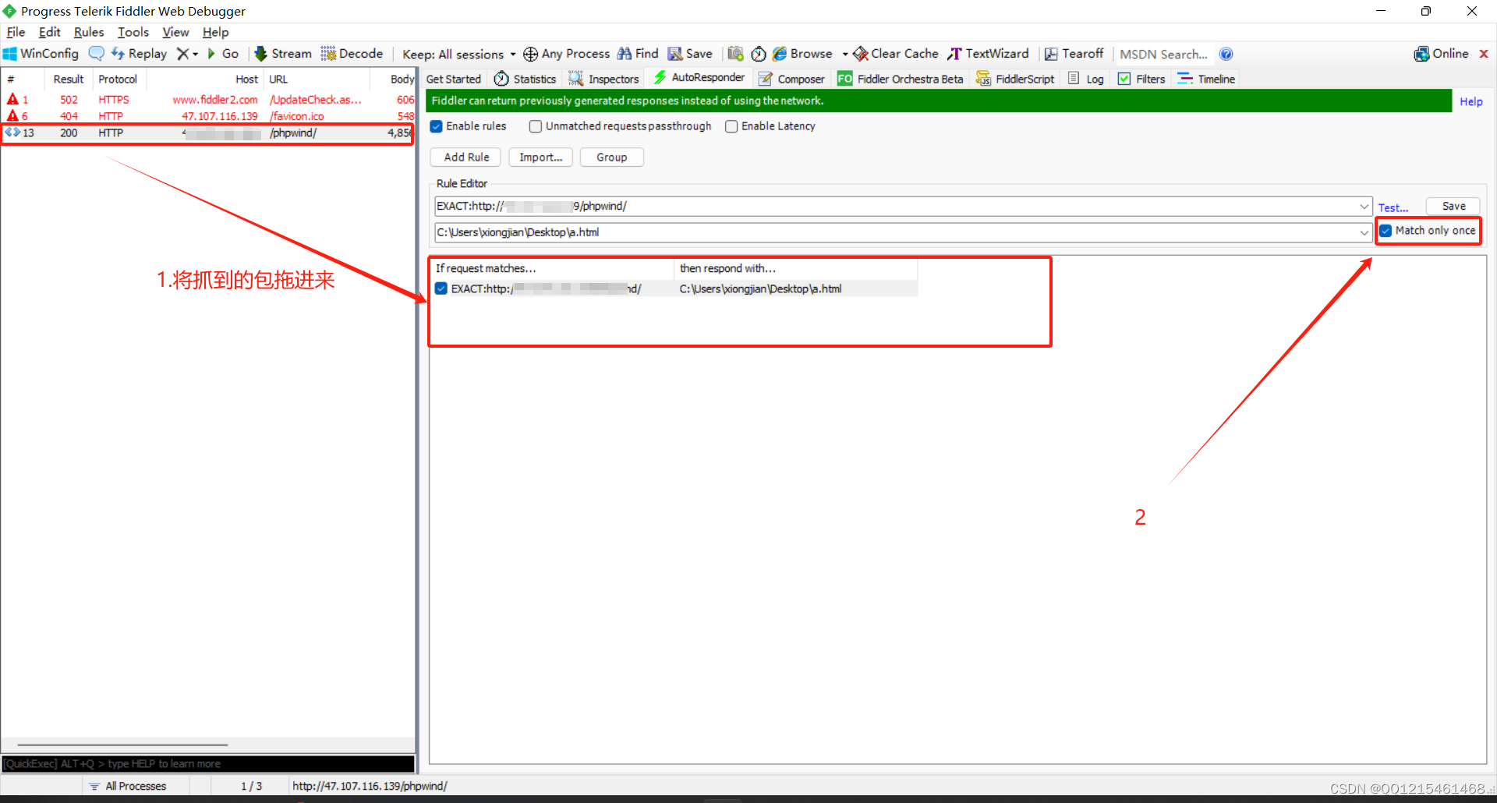Image resolution: width=1497 pixels, height=803 pixels.
Task: Click the Test... link
Action: (x=1393, y=207)
